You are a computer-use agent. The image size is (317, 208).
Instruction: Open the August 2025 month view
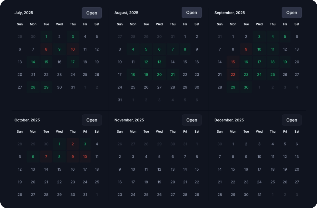192,13
